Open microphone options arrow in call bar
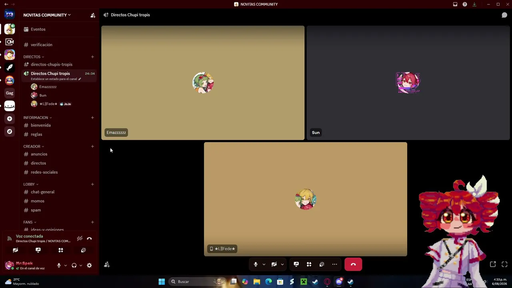The height and width of the screenshot is (288, 512). point(264,264)
